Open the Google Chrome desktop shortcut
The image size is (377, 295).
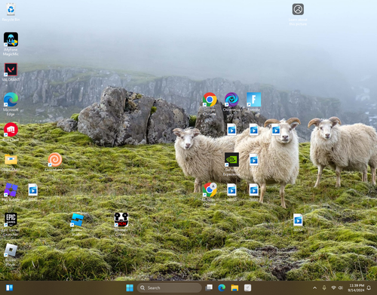point(210,100)
